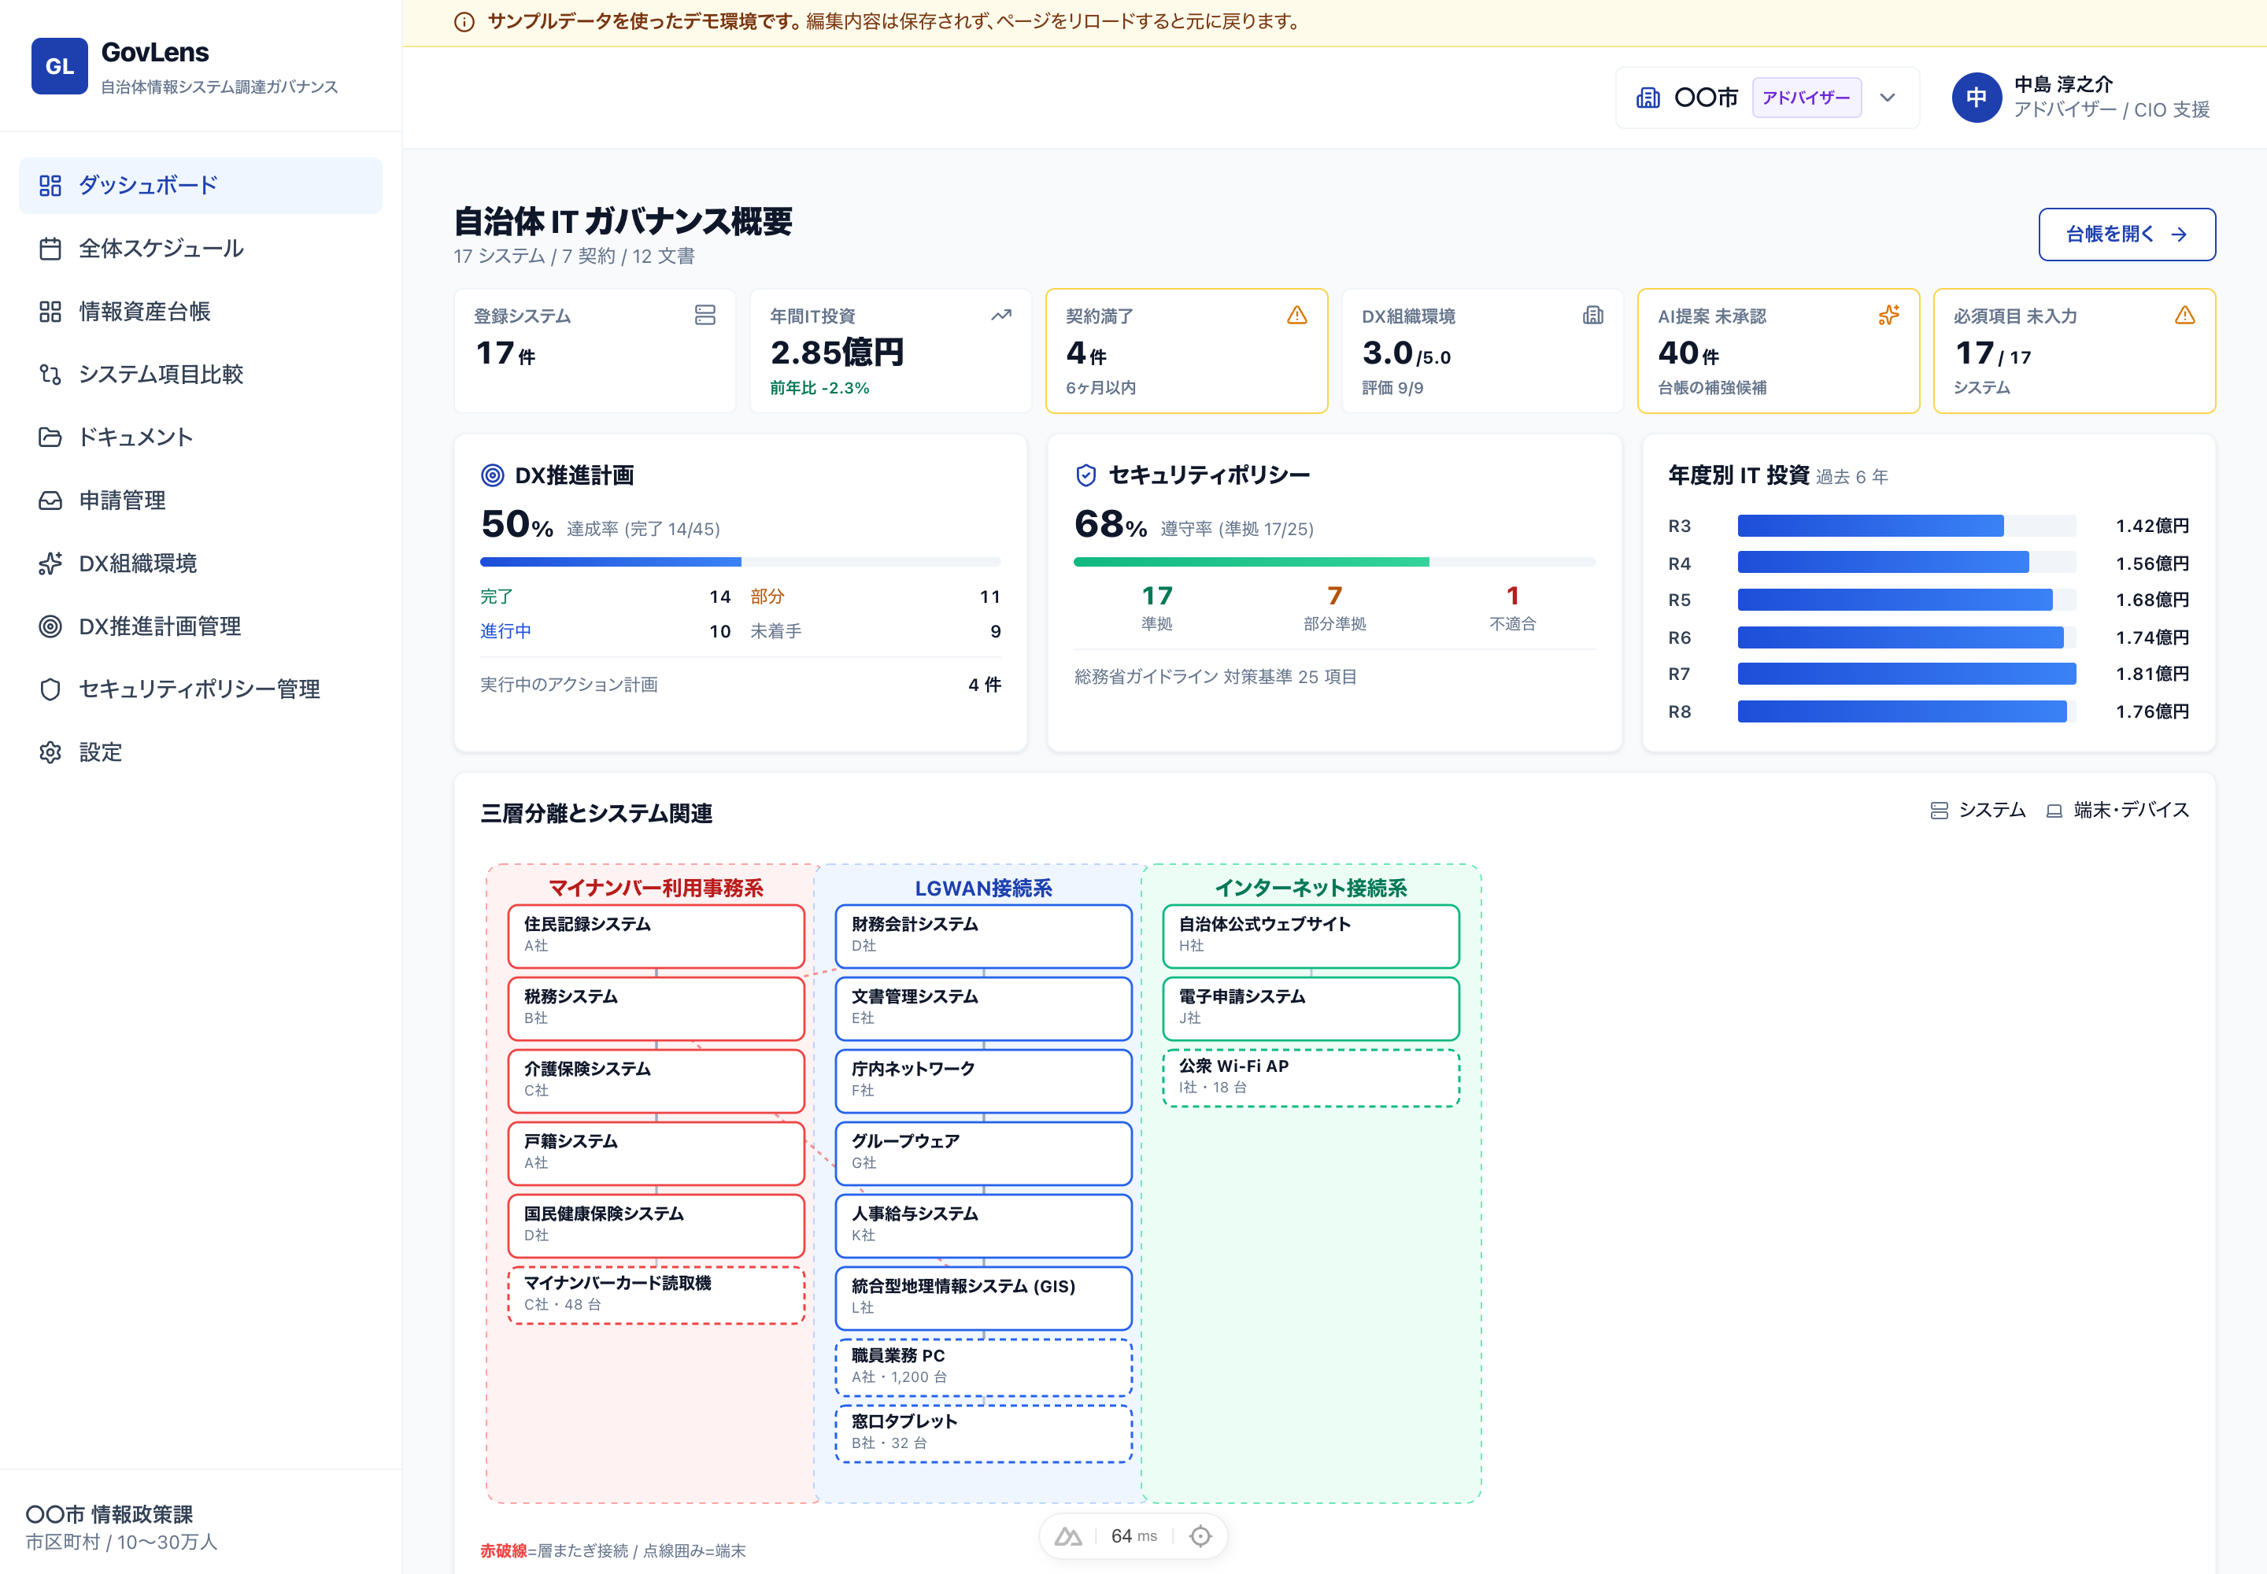Click the GovLens GL logo icon
The width and height of the screenshot is (2267, 1574).
pos(59,66)
